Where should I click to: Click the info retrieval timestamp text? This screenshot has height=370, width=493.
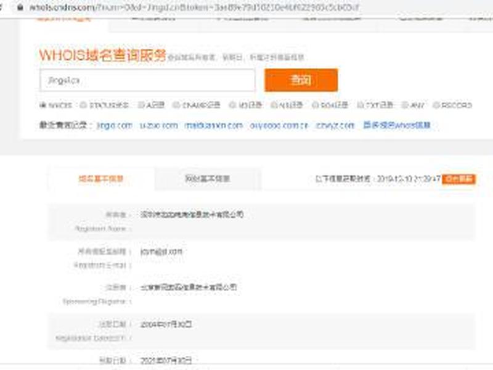coord(378,179)
